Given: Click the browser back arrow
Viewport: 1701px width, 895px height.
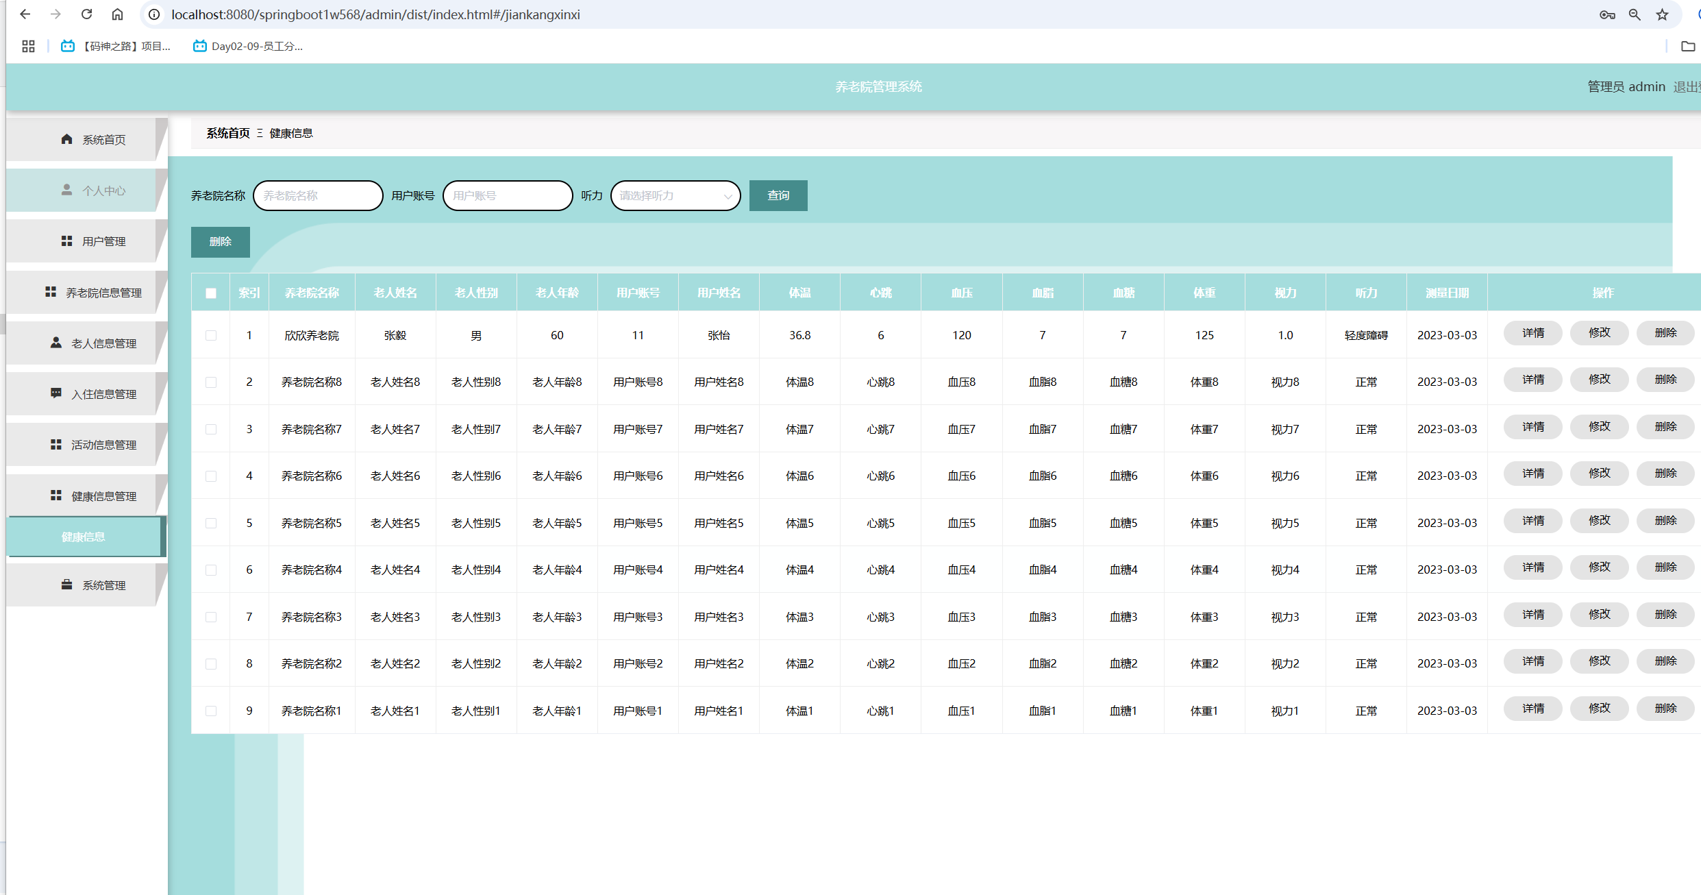Looking at the screenshot, I should tap(25, 14).
